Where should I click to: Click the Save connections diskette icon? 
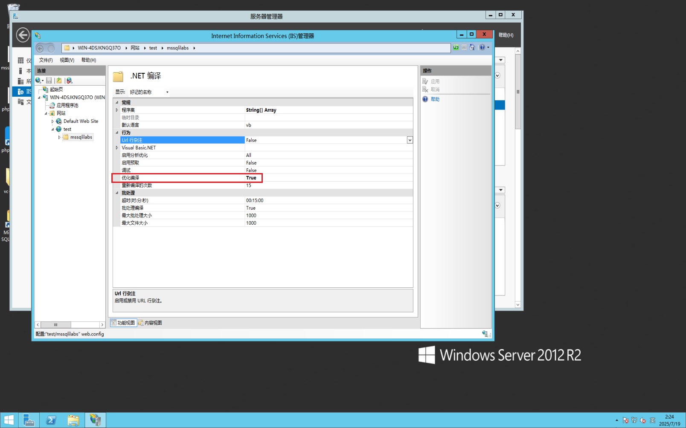[49, 81]
